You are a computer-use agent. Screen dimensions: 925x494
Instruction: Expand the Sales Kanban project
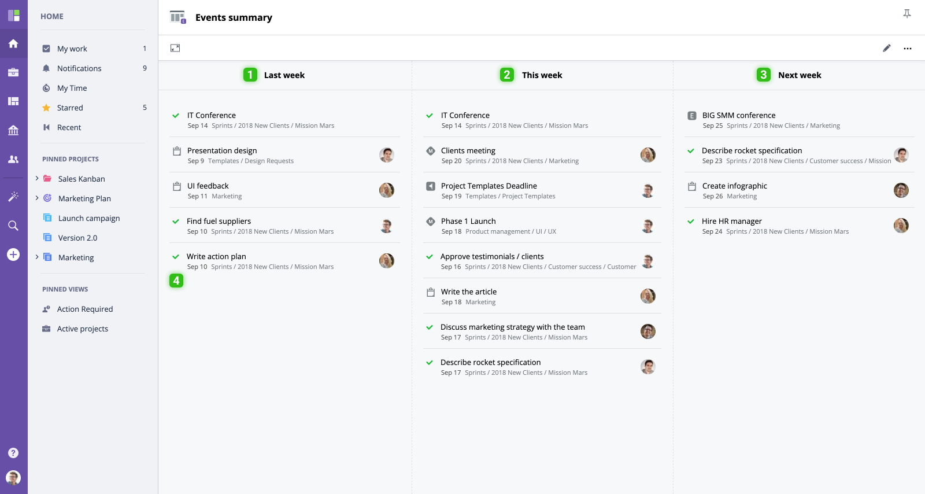point(37,178)
